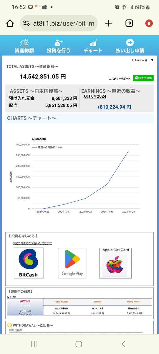Tap the Oct 04 2024 date link
Viewport: 159px width, 354px height.
(x=95, y=96)
